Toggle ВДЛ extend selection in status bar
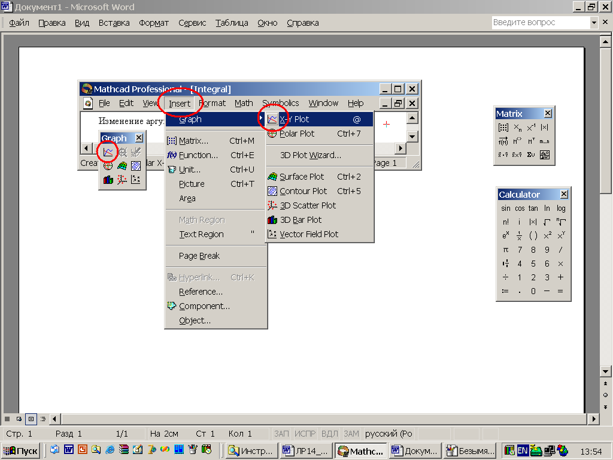 [x=330, y=434]
